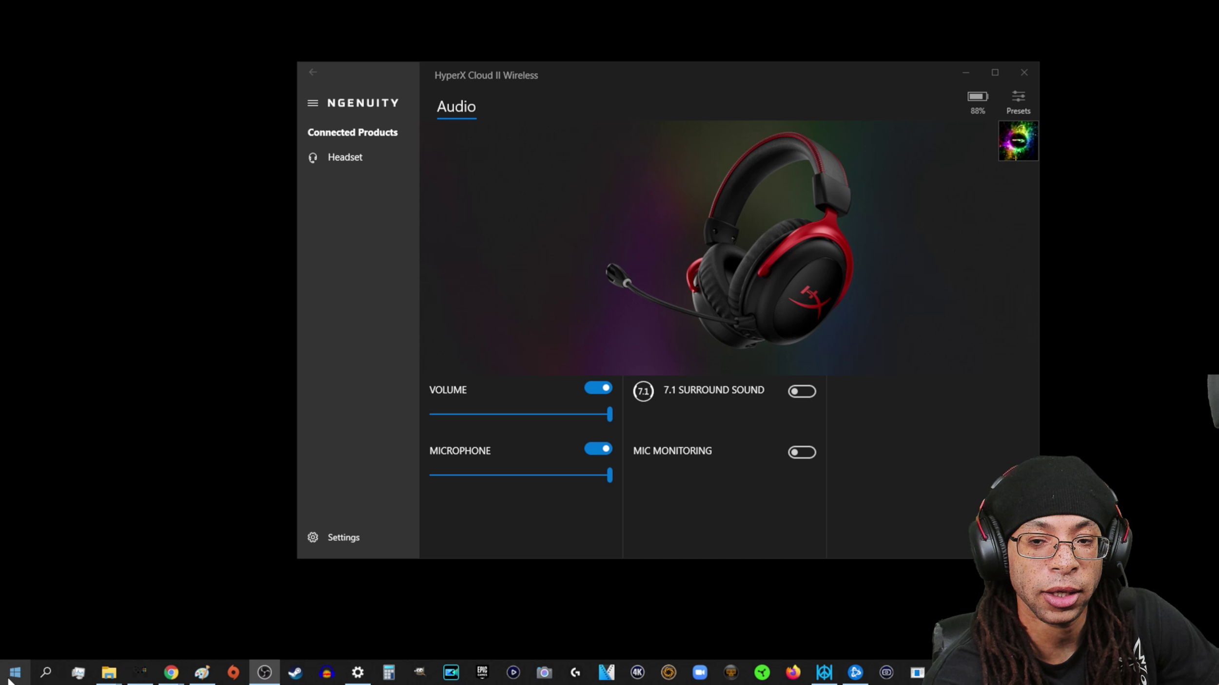This screenshot has width=1219, height=685.
Task: Open OBS Studio from the taskbar
Action: tap(264, 672)
